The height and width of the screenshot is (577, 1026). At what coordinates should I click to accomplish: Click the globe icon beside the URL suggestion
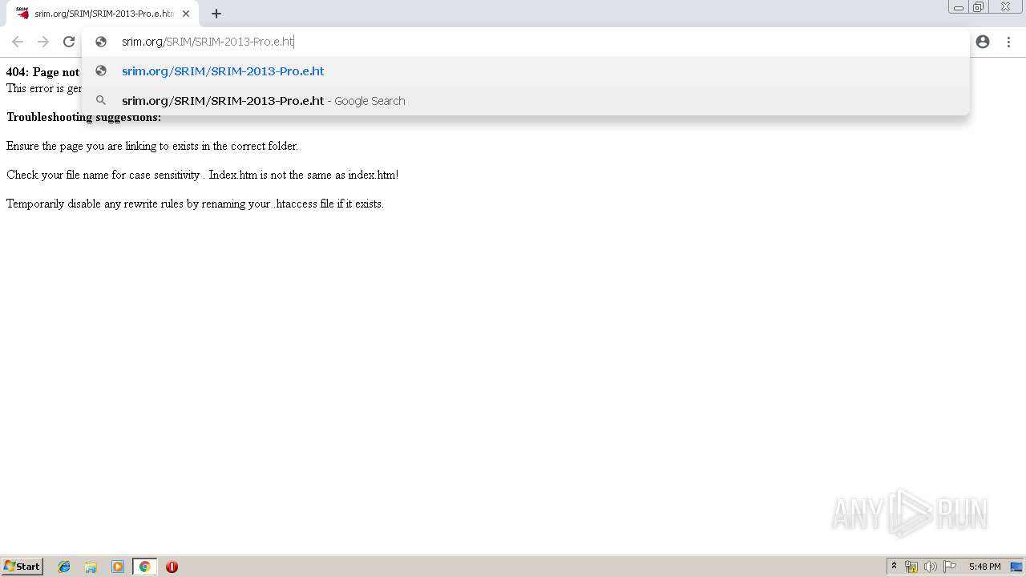(x=101, y=71)
